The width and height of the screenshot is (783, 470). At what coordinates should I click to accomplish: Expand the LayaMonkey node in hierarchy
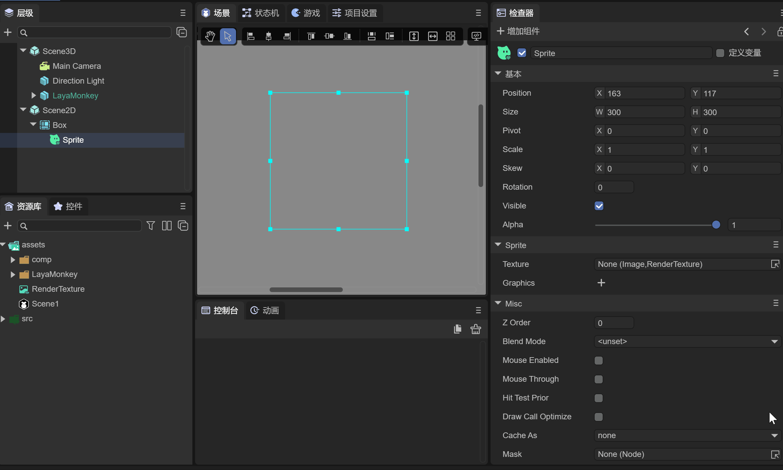point(34,96)
